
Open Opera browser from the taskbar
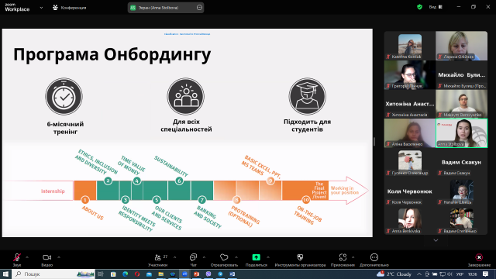137,274
